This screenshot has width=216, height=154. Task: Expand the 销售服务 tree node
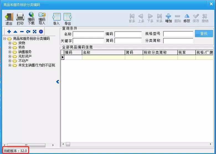pyautogui.click(x=10, y=52)
